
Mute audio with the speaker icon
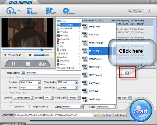(30, 55)
